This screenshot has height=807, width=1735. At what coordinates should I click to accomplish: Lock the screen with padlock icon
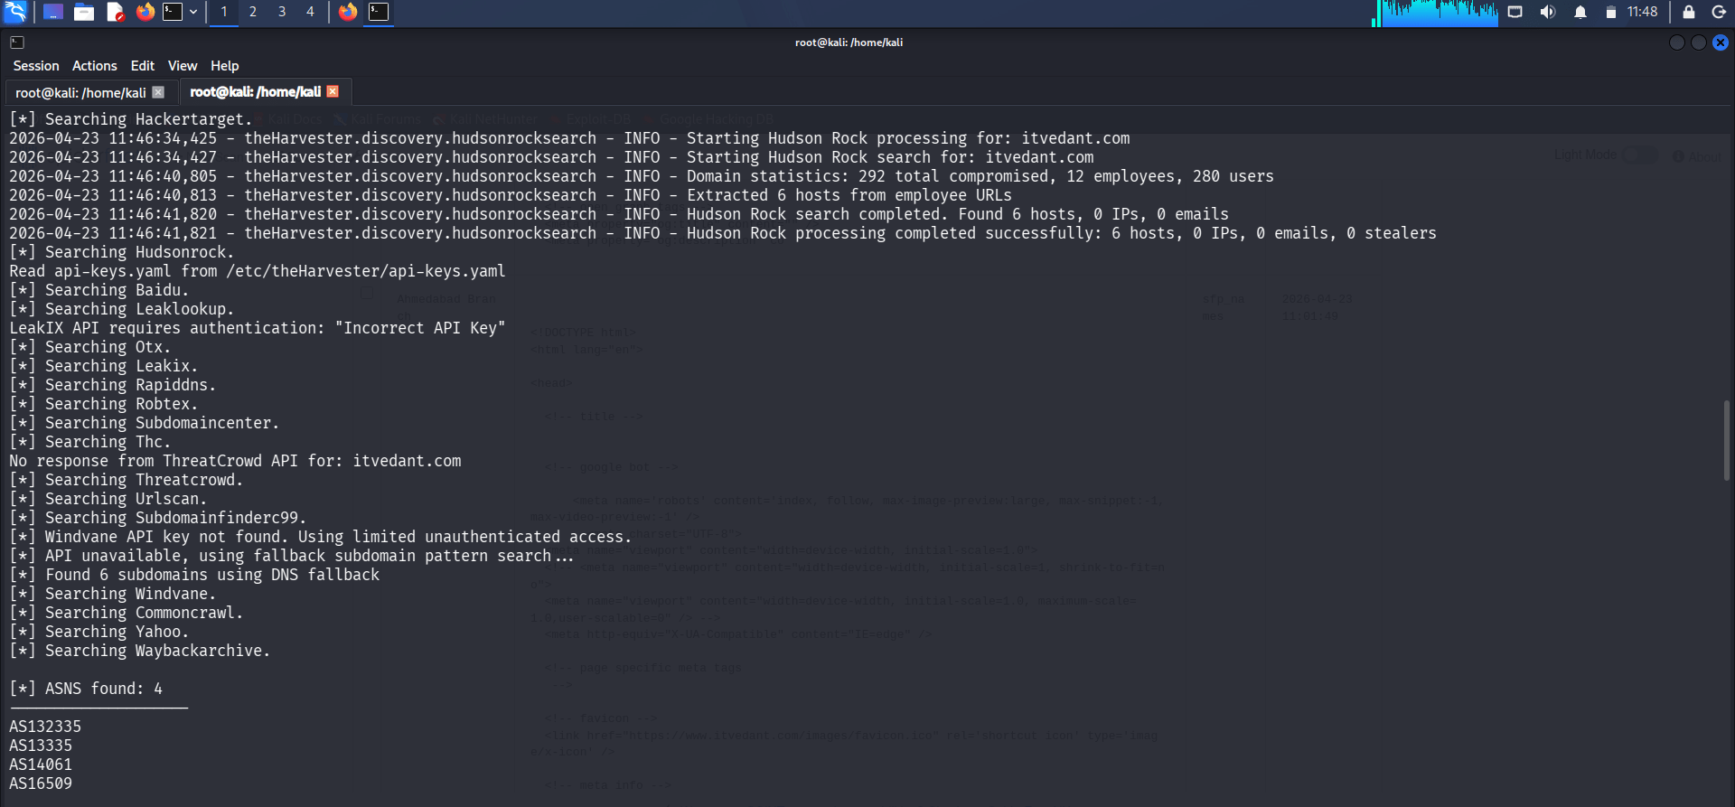(1688, 12)
